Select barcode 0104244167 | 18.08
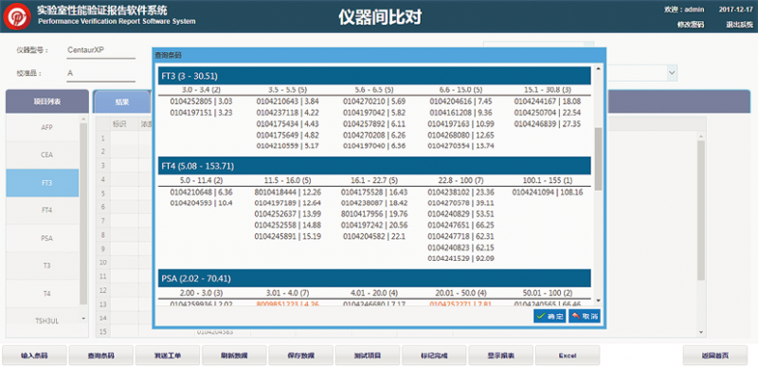The height and width of the screenshot is (367, 758). 548,101
